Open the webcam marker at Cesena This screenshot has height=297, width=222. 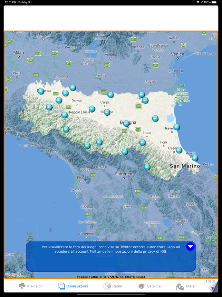(179, 150)
